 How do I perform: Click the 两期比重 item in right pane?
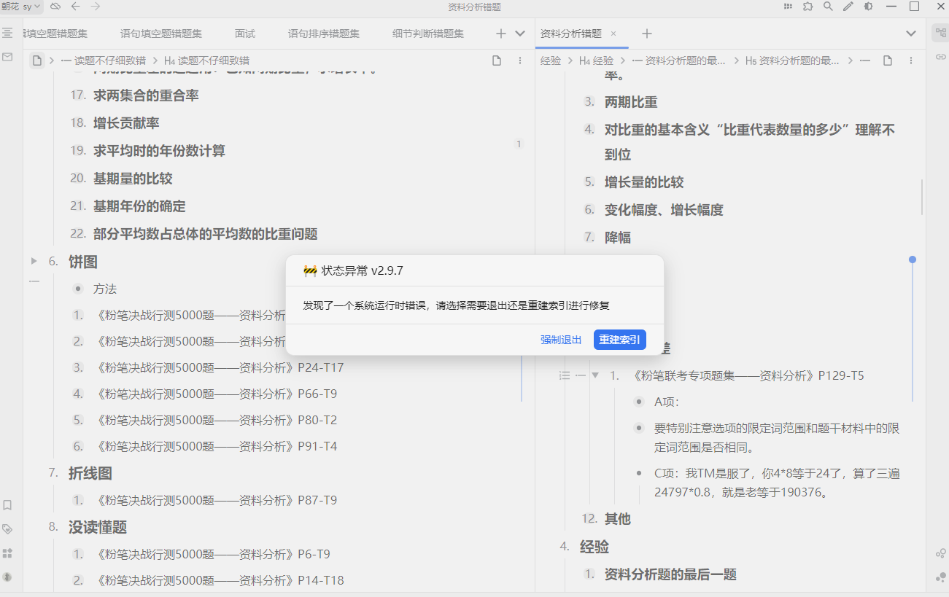[x=631, y=102]
